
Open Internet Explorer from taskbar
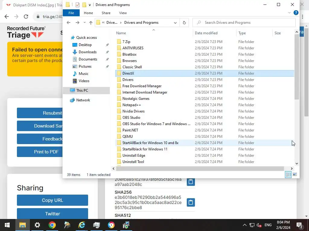[x=81, y=225]
